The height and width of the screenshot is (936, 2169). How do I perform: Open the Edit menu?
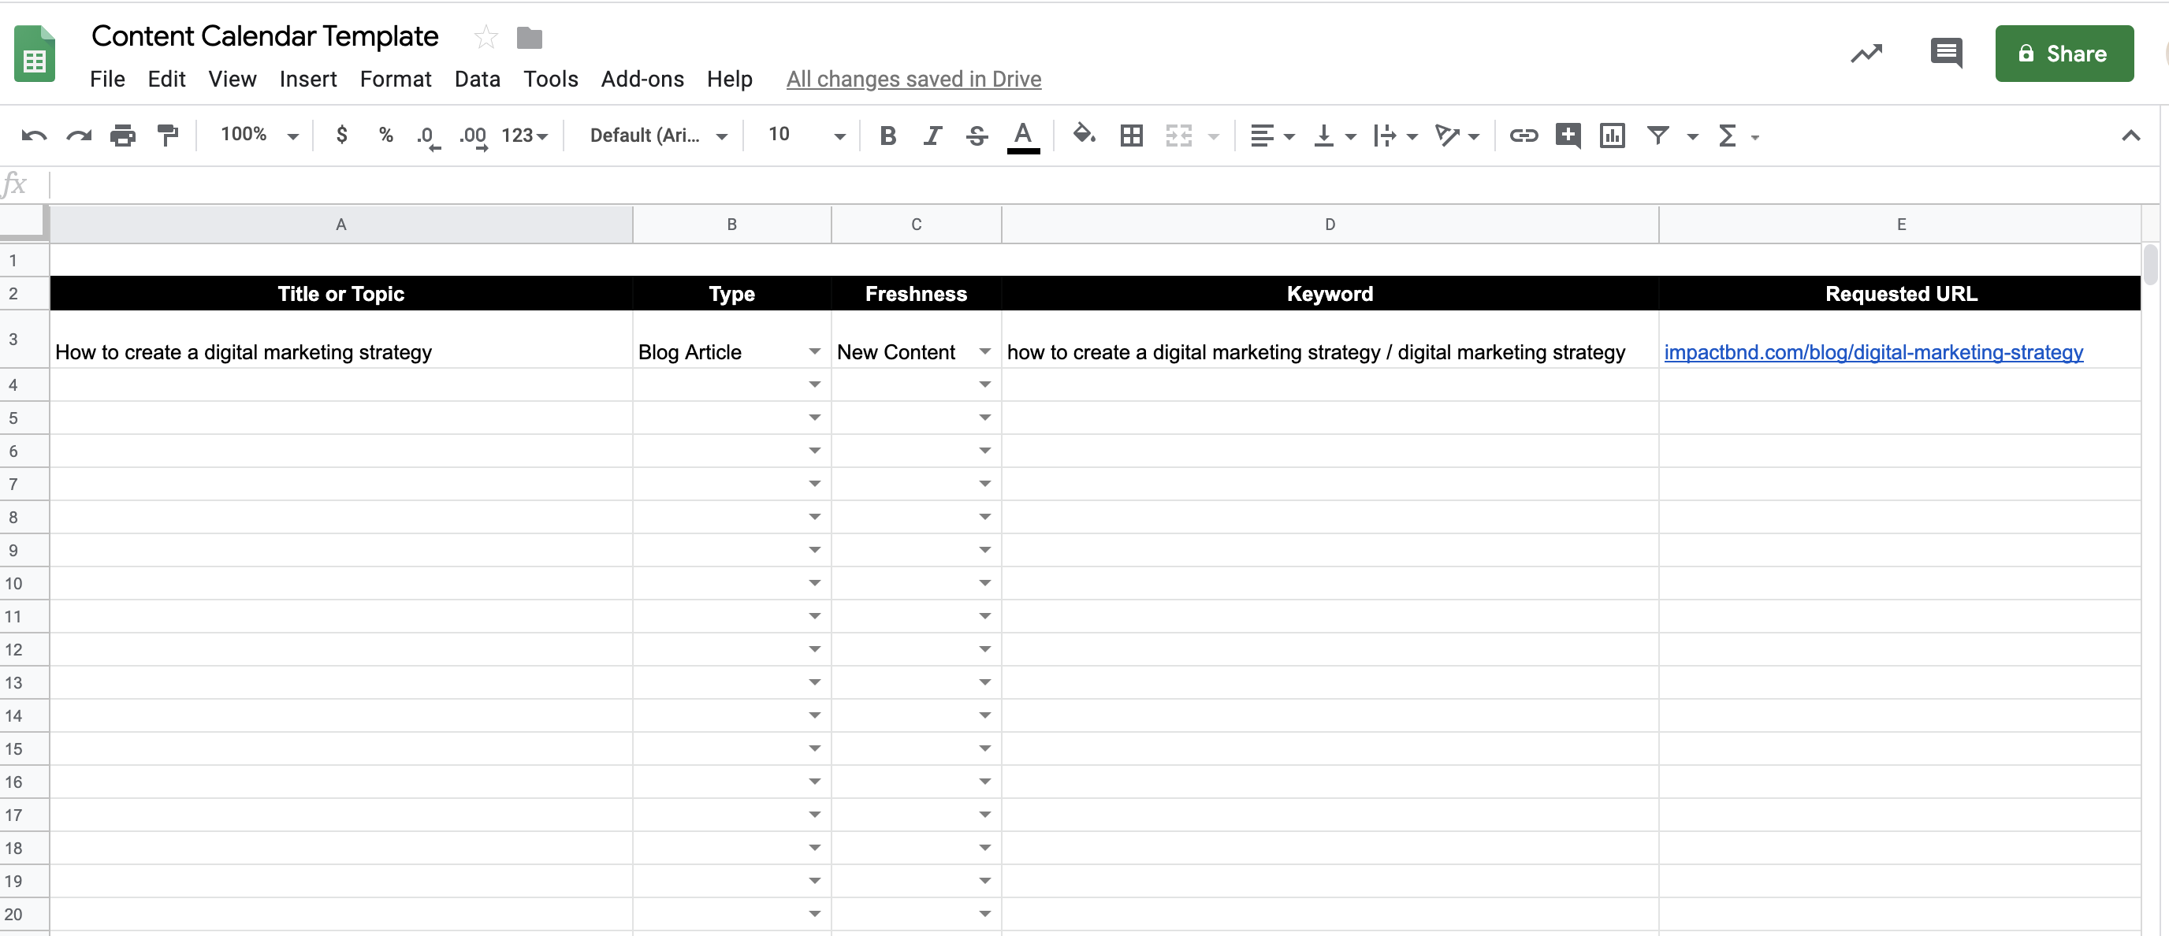166,79
